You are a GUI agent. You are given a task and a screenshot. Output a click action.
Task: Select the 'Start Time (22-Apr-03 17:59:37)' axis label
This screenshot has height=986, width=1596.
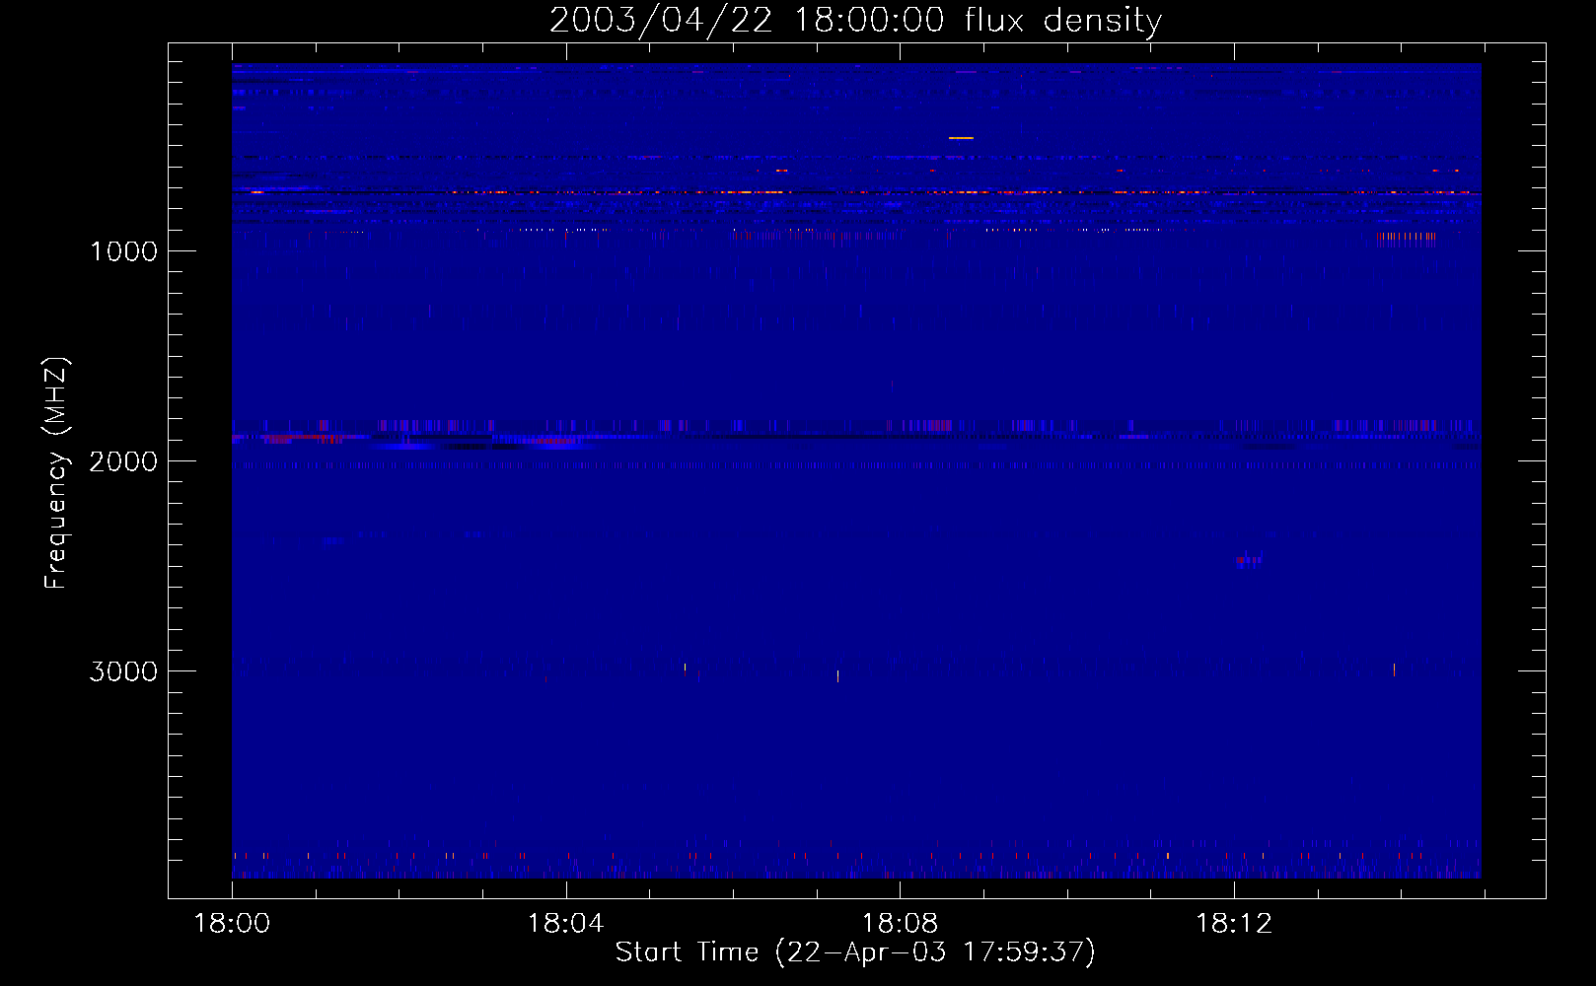pyautogui.click(x=855, y=952)
